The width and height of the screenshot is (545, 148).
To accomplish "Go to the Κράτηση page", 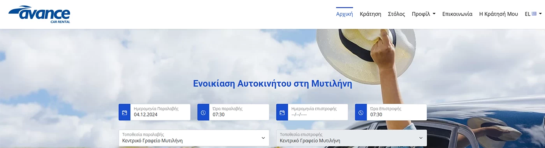I will pos(370,14).
